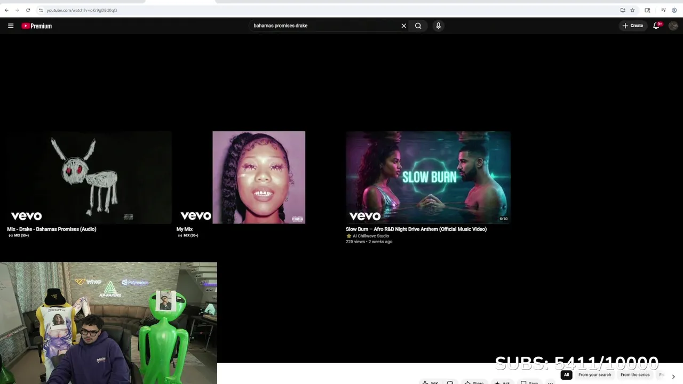Viewport: 683px width, 384px height.
Task: Click the "Mix - Drake - Bahamas Promises (Audio)" title
Action: [x=52, y=229]
